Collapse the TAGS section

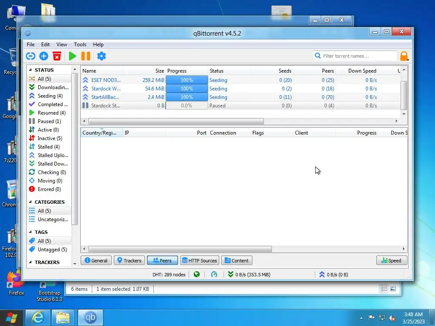pos(30,232)
